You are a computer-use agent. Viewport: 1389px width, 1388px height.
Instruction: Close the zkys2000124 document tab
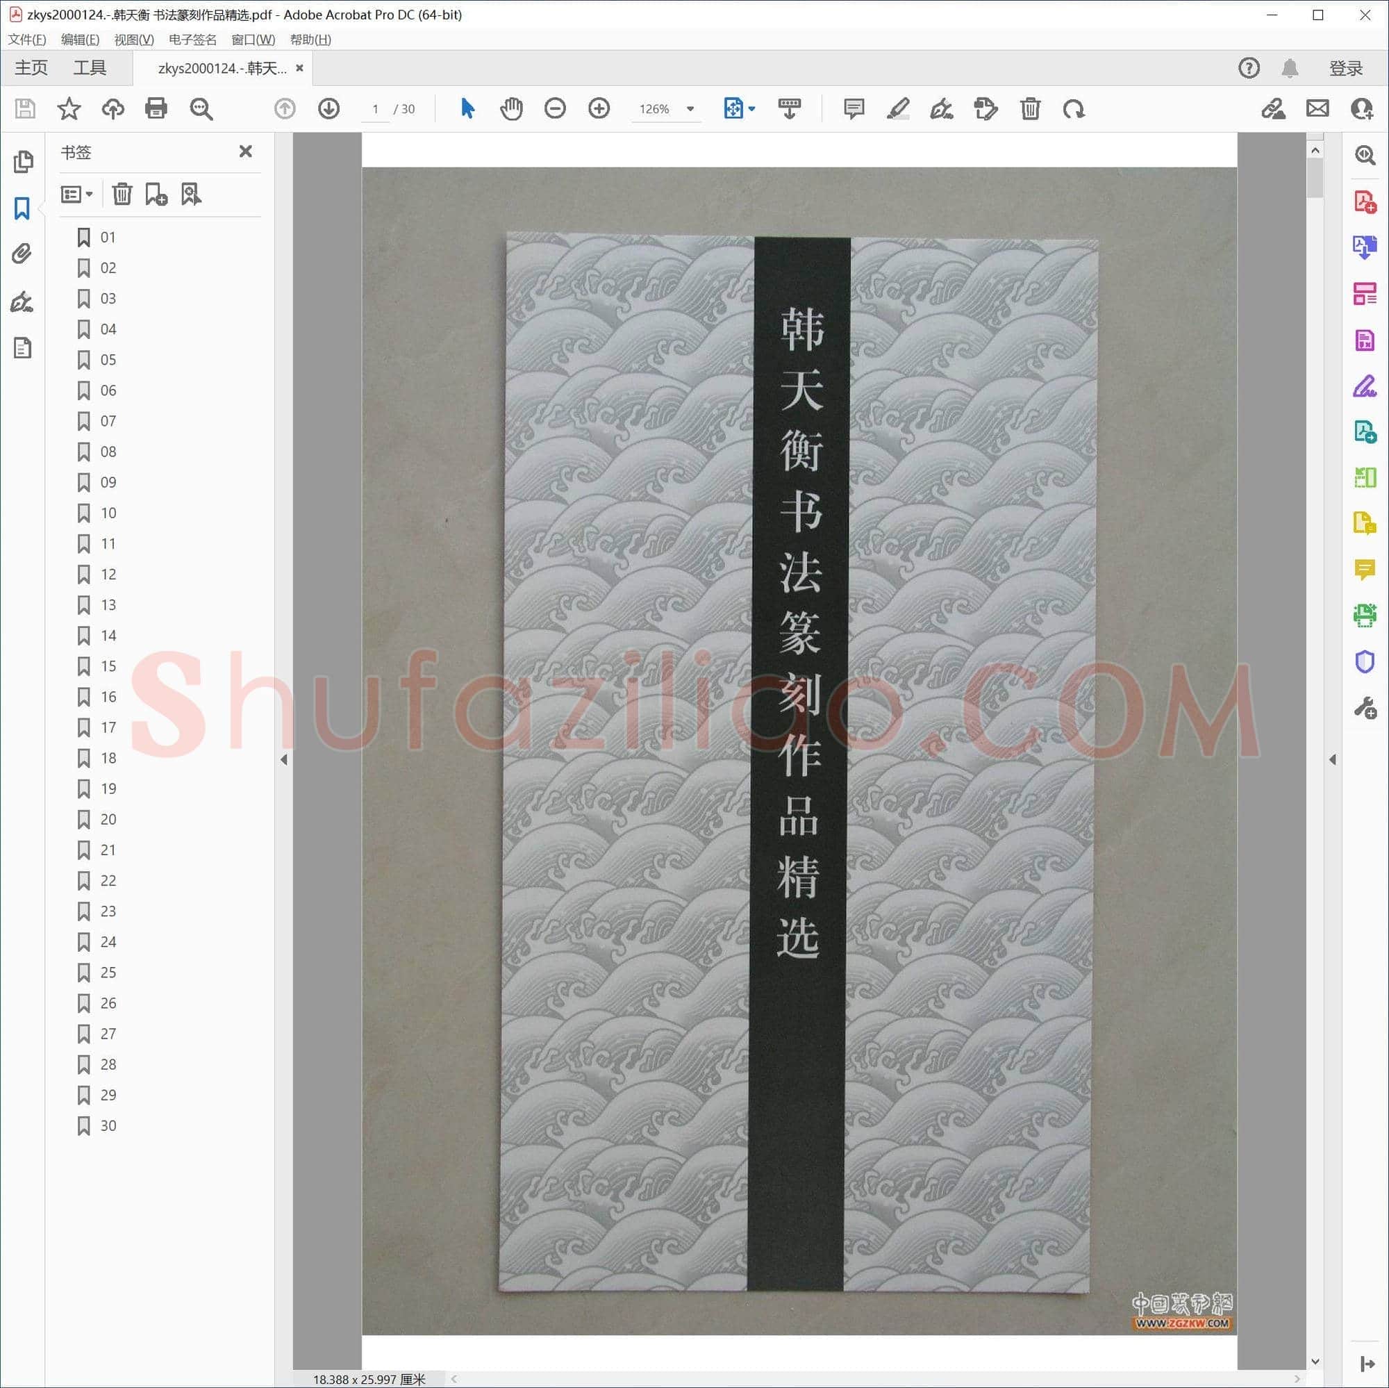[x=300, y=68]
